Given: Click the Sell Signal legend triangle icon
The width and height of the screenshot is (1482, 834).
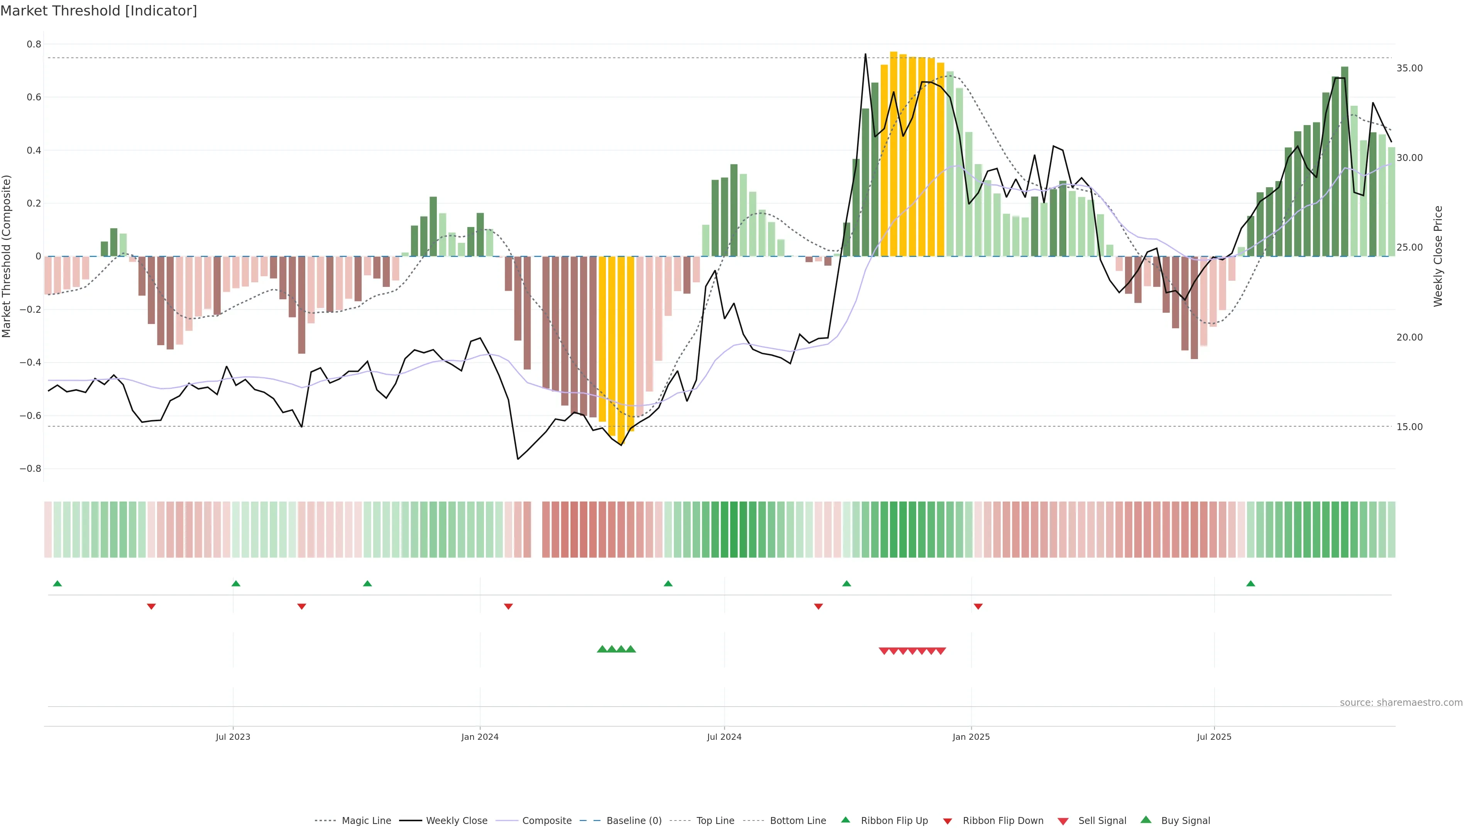Looking at the screenshot, I should (x=1063, y=821).
